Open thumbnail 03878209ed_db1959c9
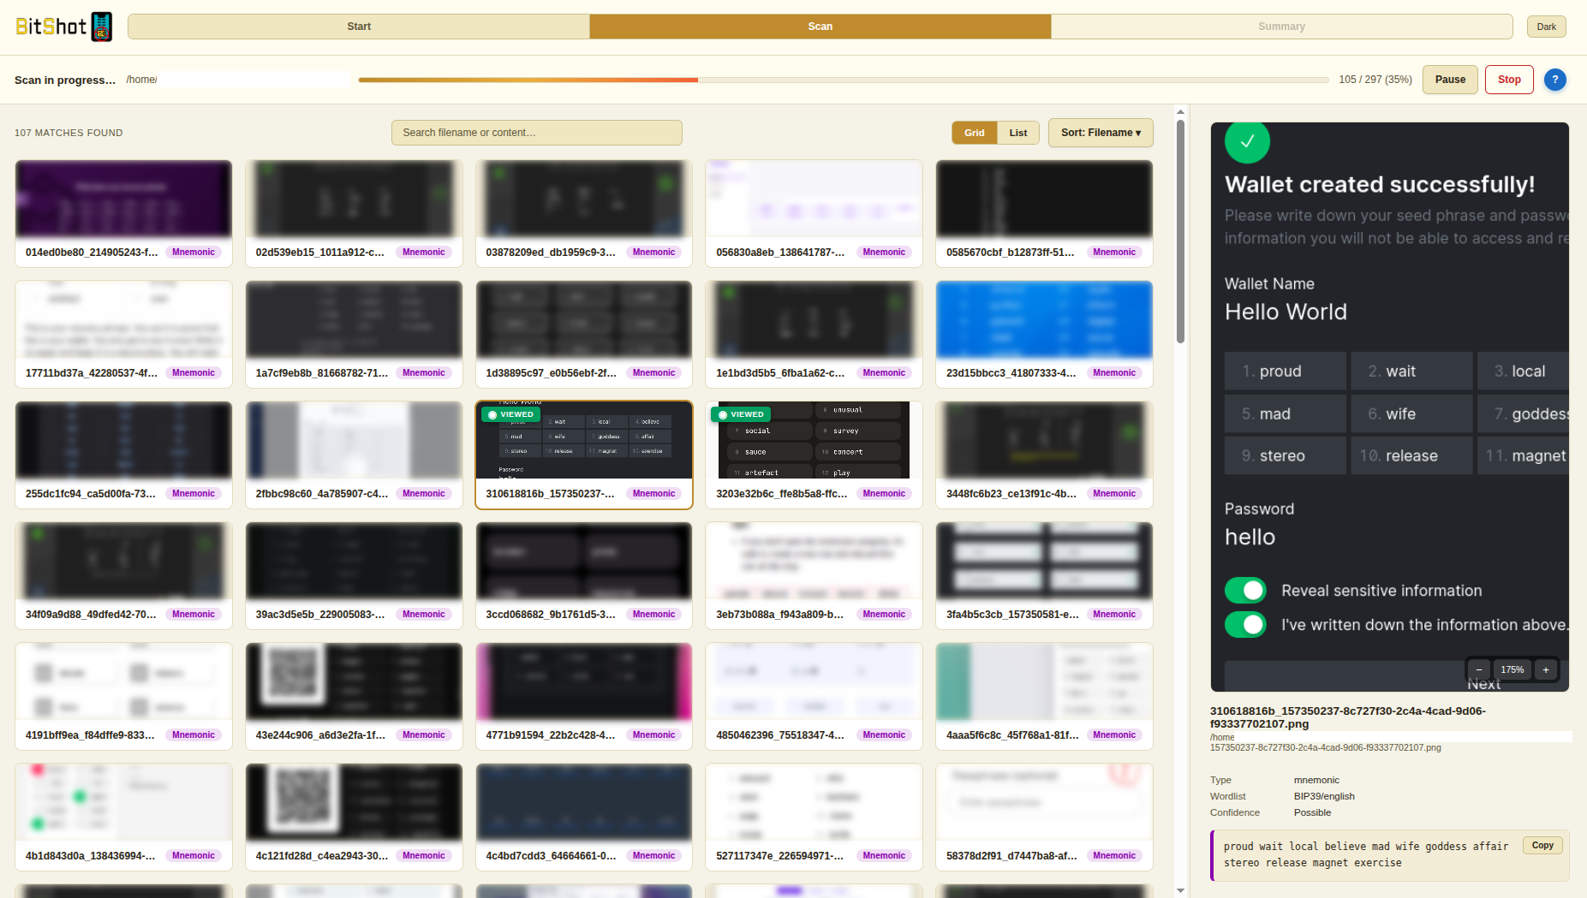 584,214
